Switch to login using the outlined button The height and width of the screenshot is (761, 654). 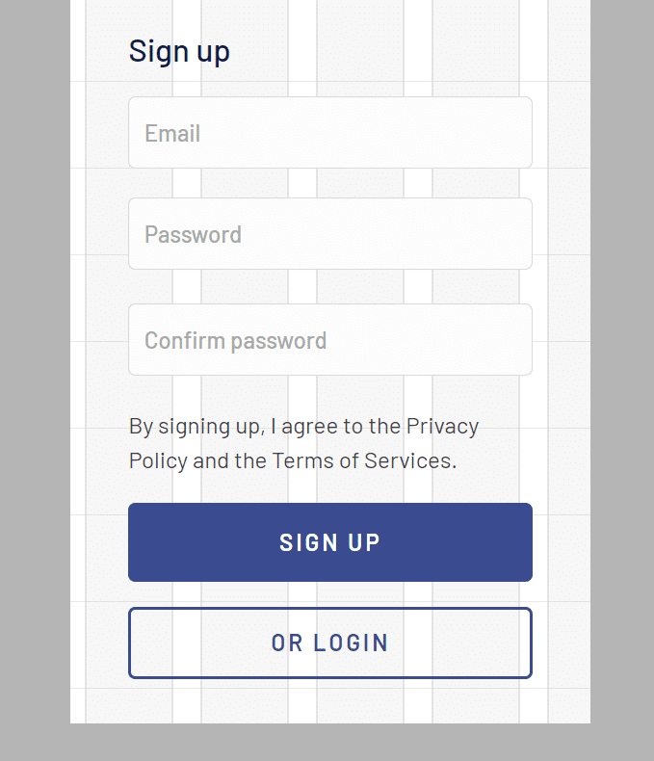(x=329, y=643)
